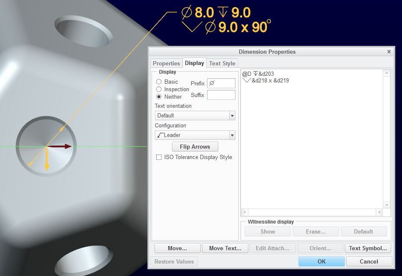
Task: Close the Dimension Properties dialog with X
Action: 389,52
